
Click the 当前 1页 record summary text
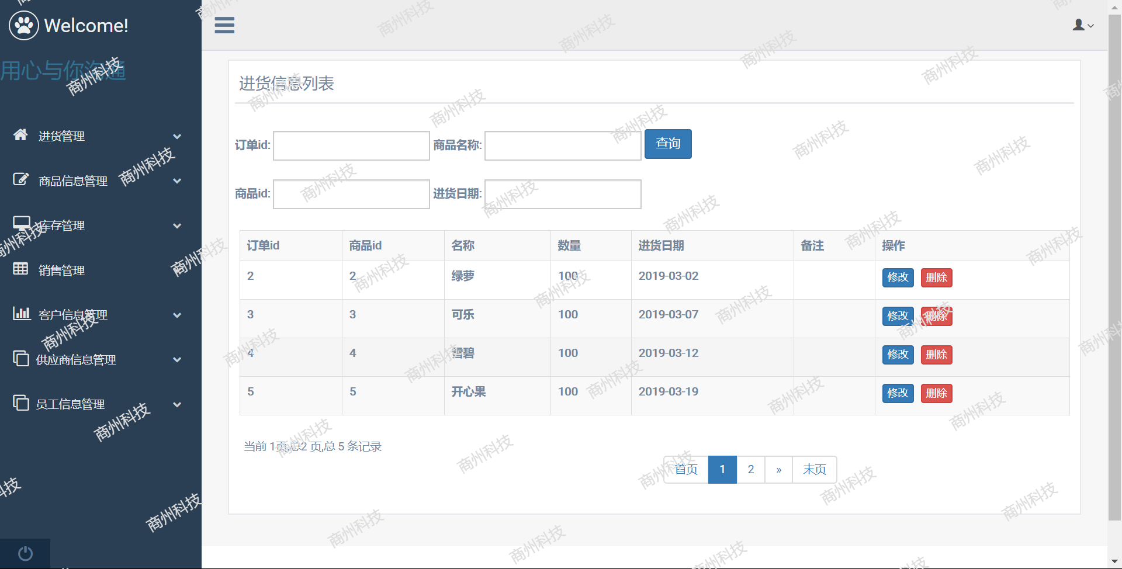coord(313,446)
